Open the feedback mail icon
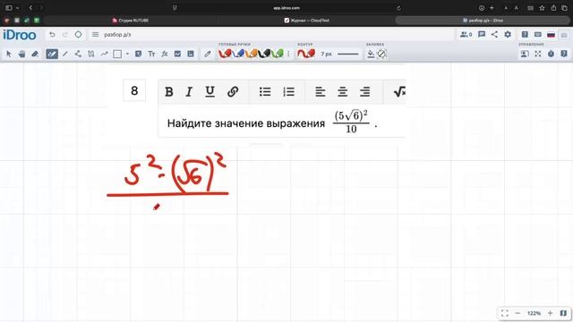This screenshot has width=573, height=322. click(538, 35)
